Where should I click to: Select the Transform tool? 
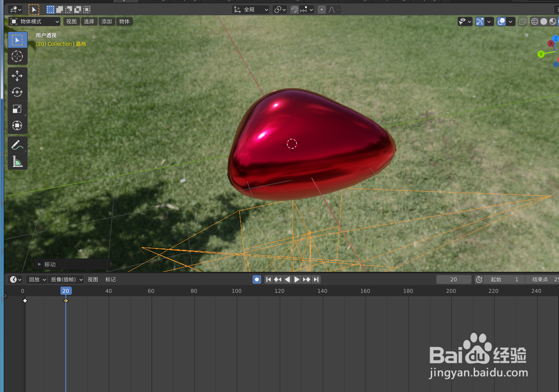[17, 125]
